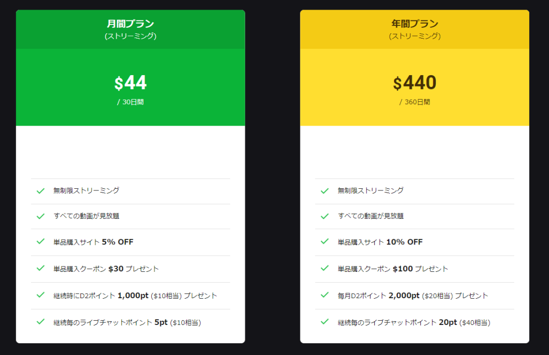
Task: Click the checkmark next to 2,000pt present
Action: pos(324,294)
